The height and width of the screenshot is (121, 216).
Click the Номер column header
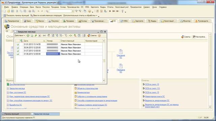(x=53, y=41)
